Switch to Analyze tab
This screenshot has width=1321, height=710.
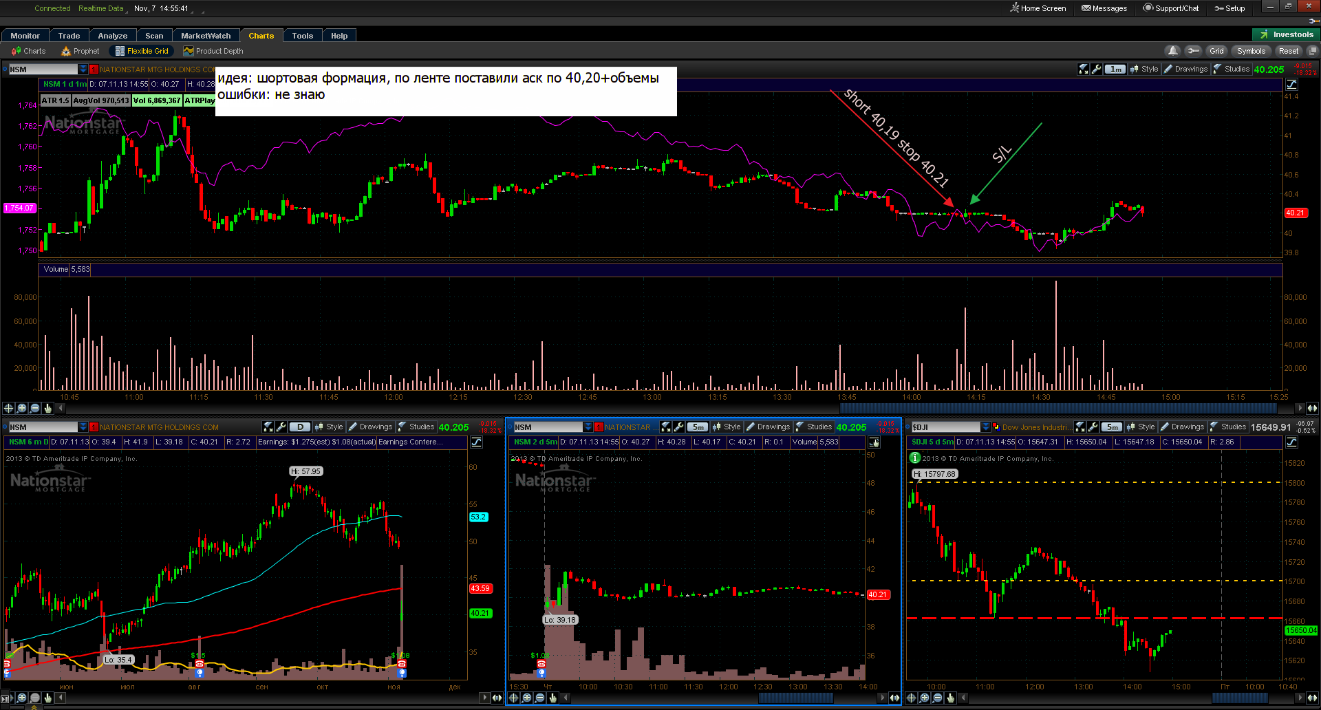point(113,36)
